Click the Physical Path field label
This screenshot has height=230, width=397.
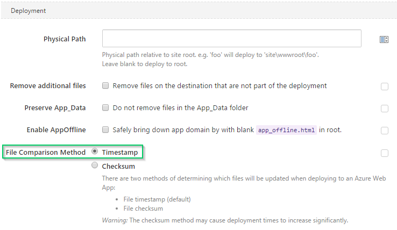point(65,39)
